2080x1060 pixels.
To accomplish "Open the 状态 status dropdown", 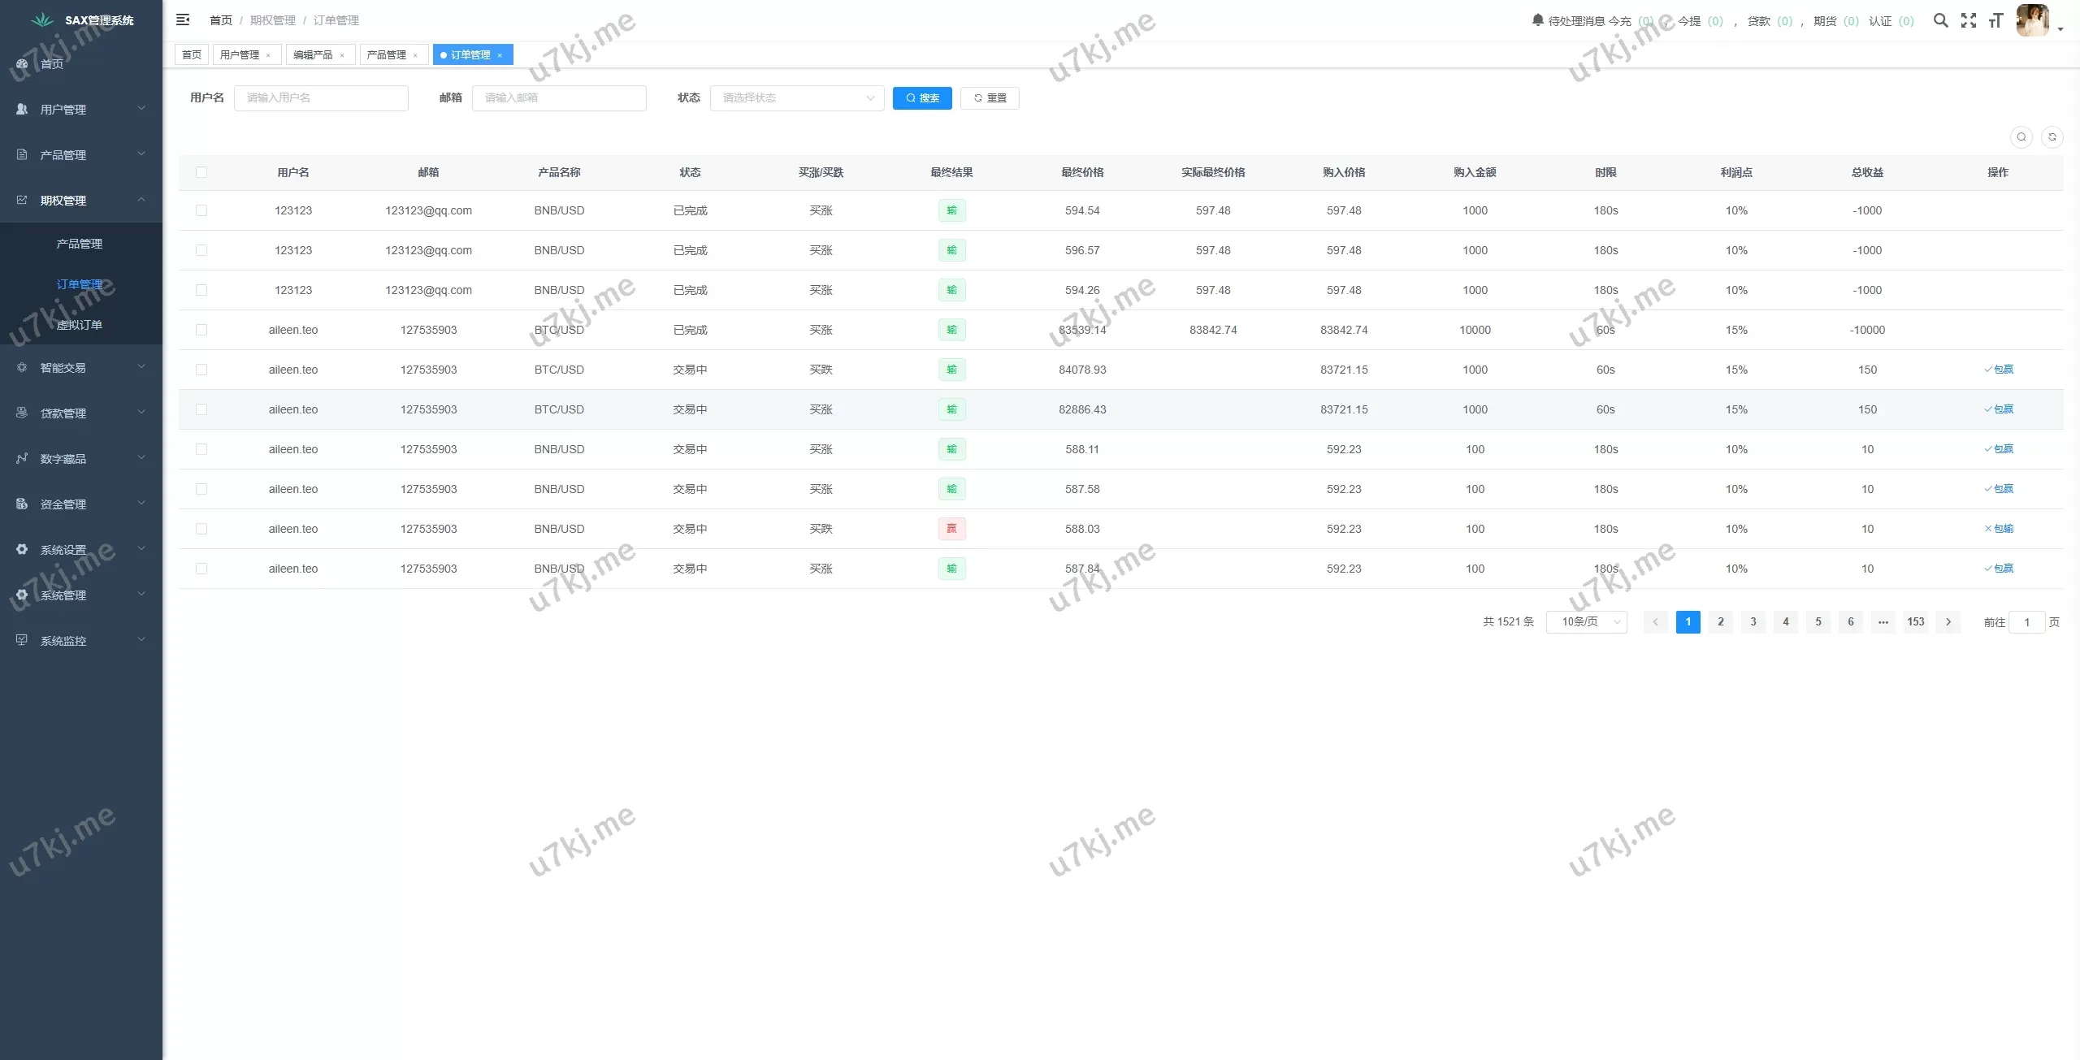I will click(x=796, y=98).
